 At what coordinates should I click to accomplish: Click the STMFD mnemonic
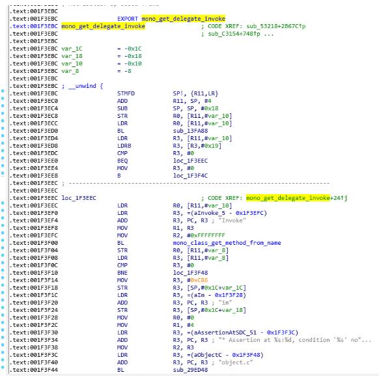(x=126, y=94)
